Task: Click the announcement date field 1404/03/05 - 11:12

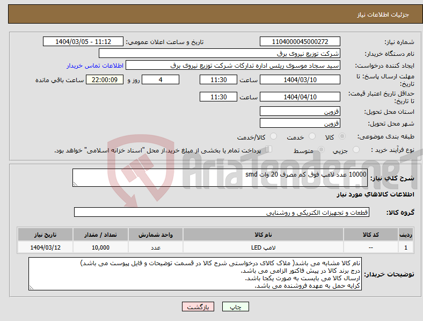Action: click(x=83, y=41)
